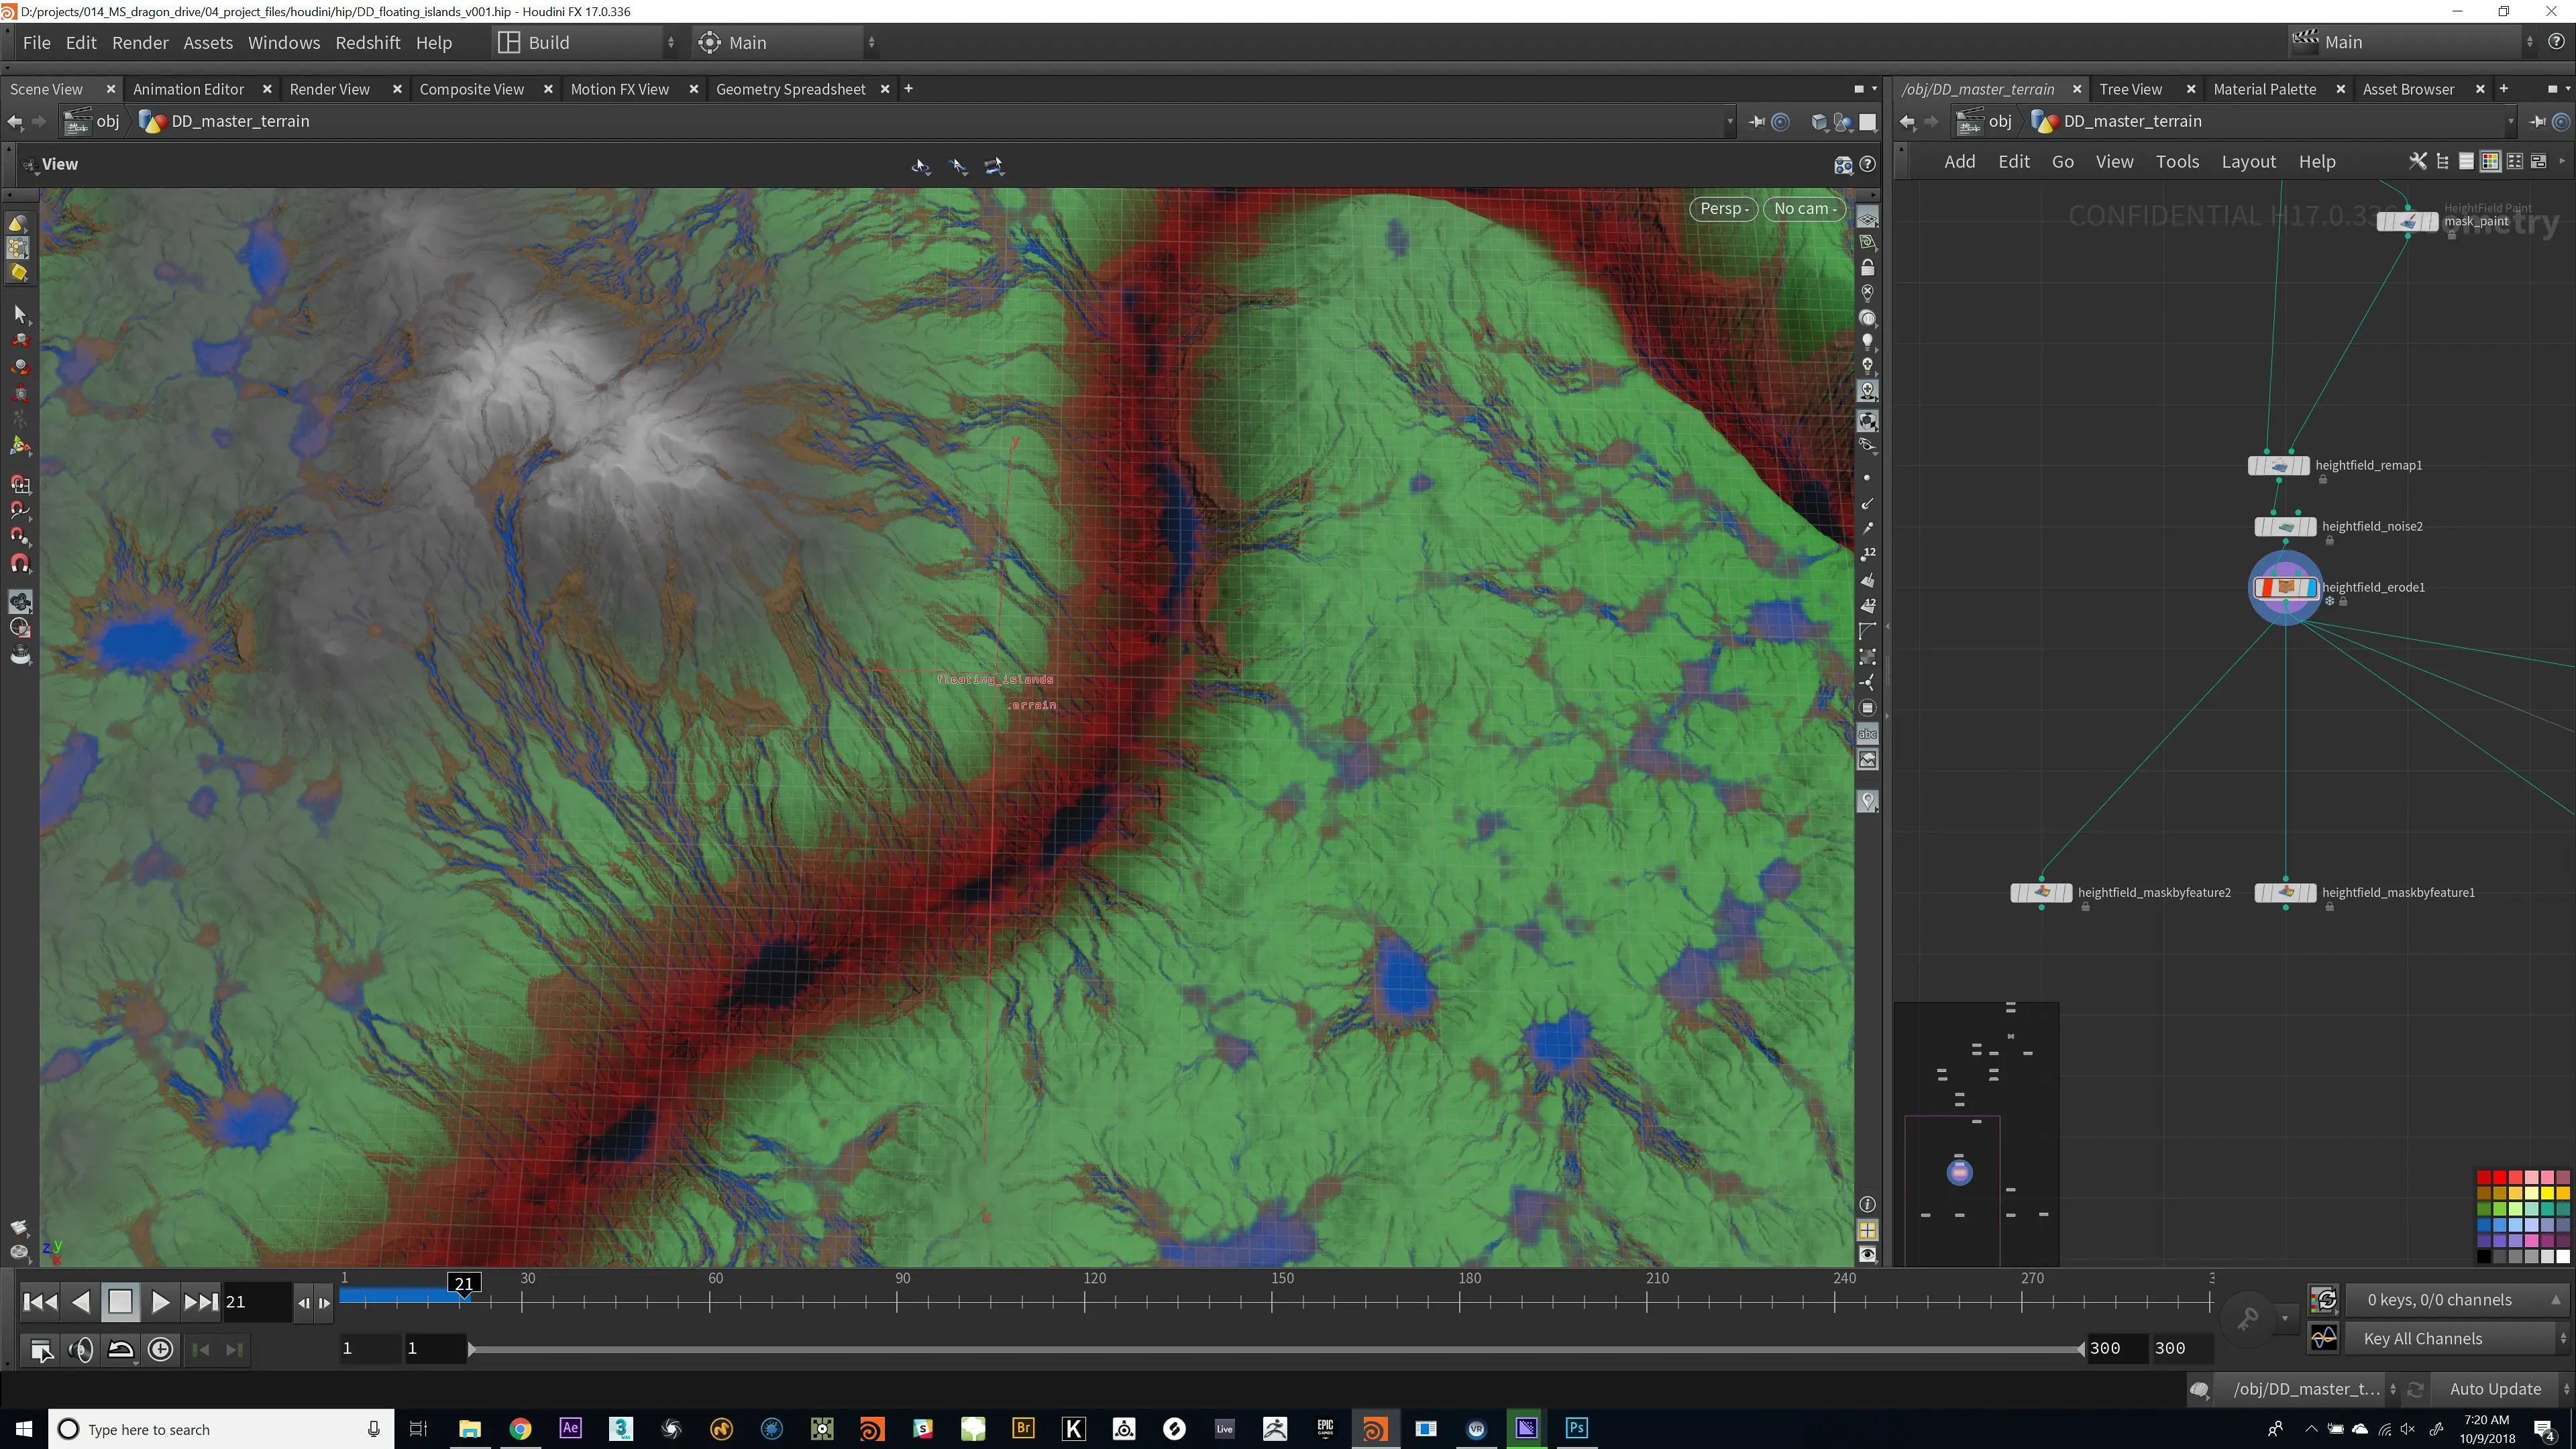Select the yellow cube Dynamics selection mode
The height and width of the screenshot is (1449, 2576).
(18, 272)
